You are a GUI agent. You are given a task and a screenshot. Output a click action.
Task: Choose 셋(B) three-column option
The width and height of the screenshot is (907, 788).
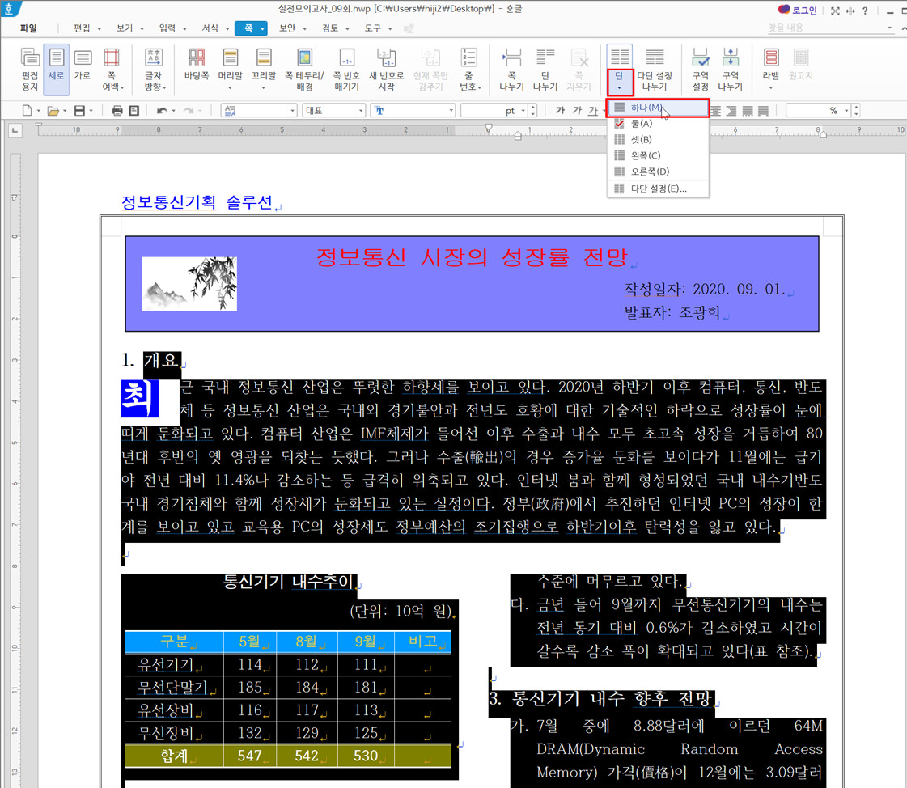click(659, 139)
